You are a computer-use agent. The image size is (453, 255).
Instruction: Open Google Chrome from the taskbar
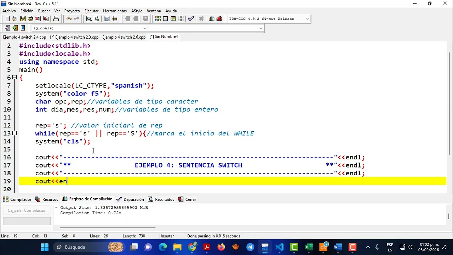(x=192, y=247)
